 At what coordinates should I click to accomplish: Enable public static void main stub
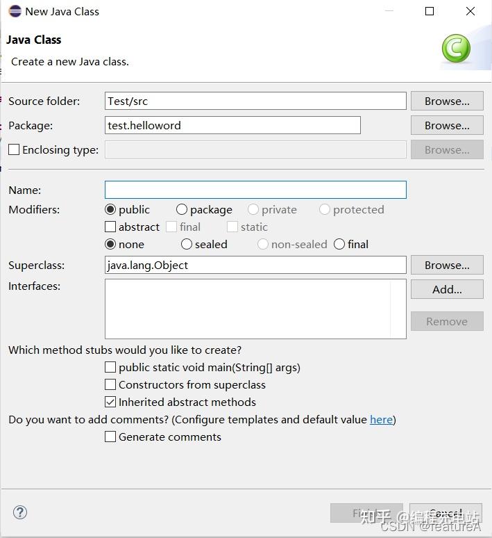(x=110, y=367)
